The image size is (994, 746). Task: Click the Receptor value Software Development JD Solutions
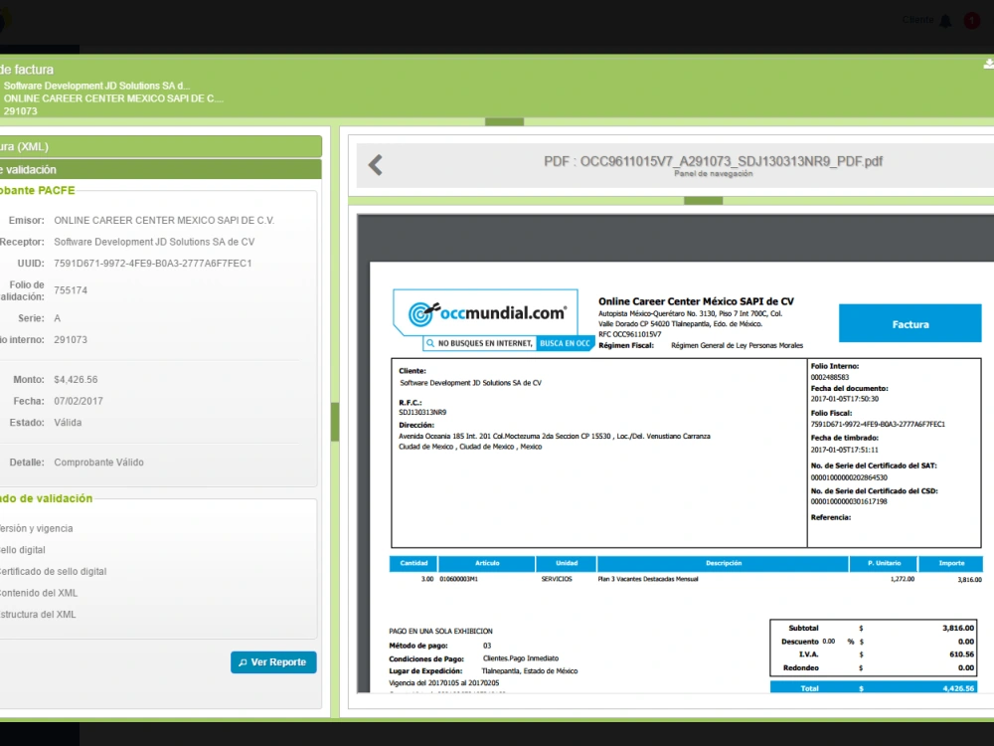pos(154,242)
